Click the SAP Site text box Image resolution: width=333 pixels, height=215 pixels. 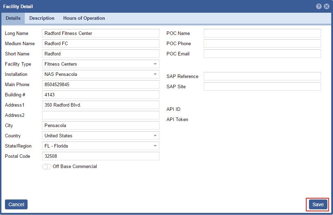point(262,87)
